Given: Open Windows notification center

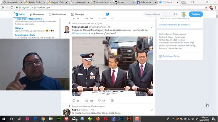Looking at the screenshot, I should click(214, 119).
